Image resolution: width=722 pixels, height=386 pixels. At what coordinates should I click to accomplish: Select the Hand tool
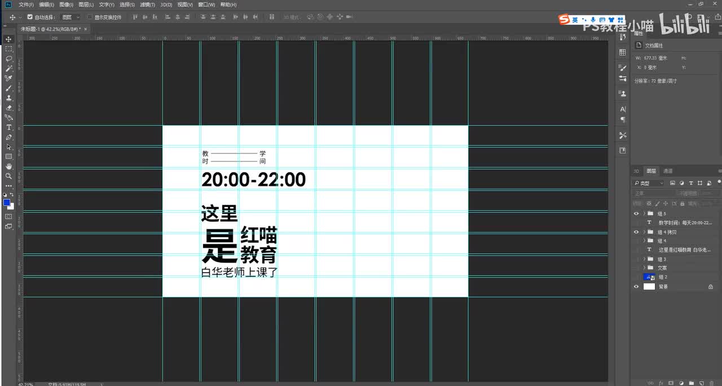pos(8,166)
